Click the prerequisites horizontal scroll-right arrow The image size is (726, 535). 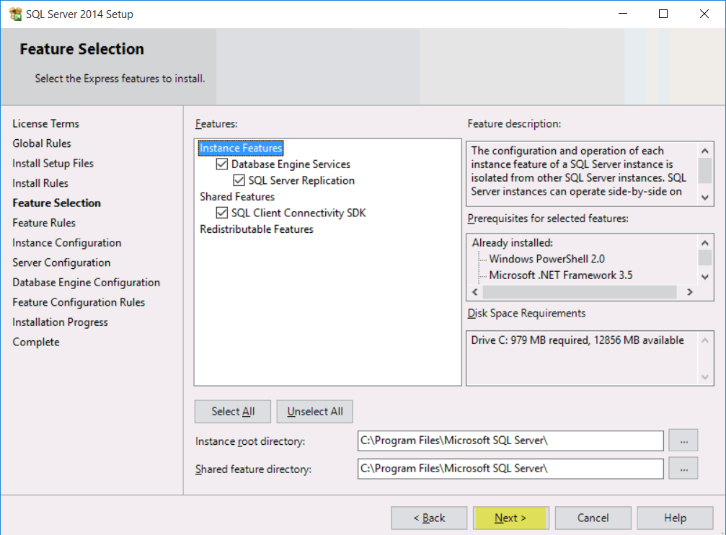690,292
